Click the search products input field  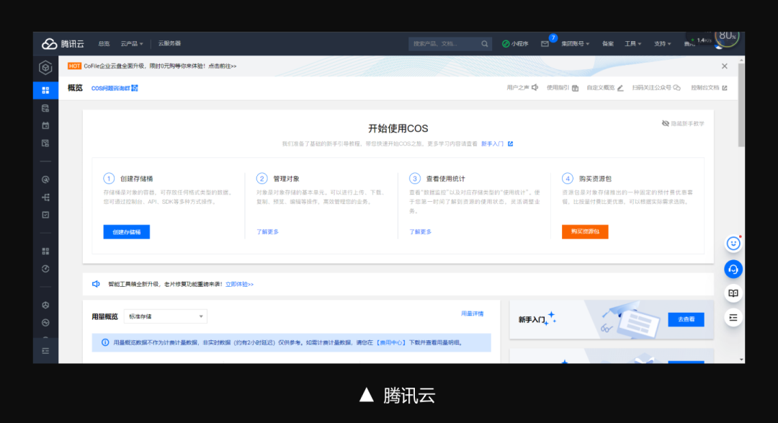[450, 44]
